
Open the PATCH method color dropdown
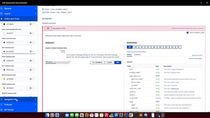pos(33,79)
